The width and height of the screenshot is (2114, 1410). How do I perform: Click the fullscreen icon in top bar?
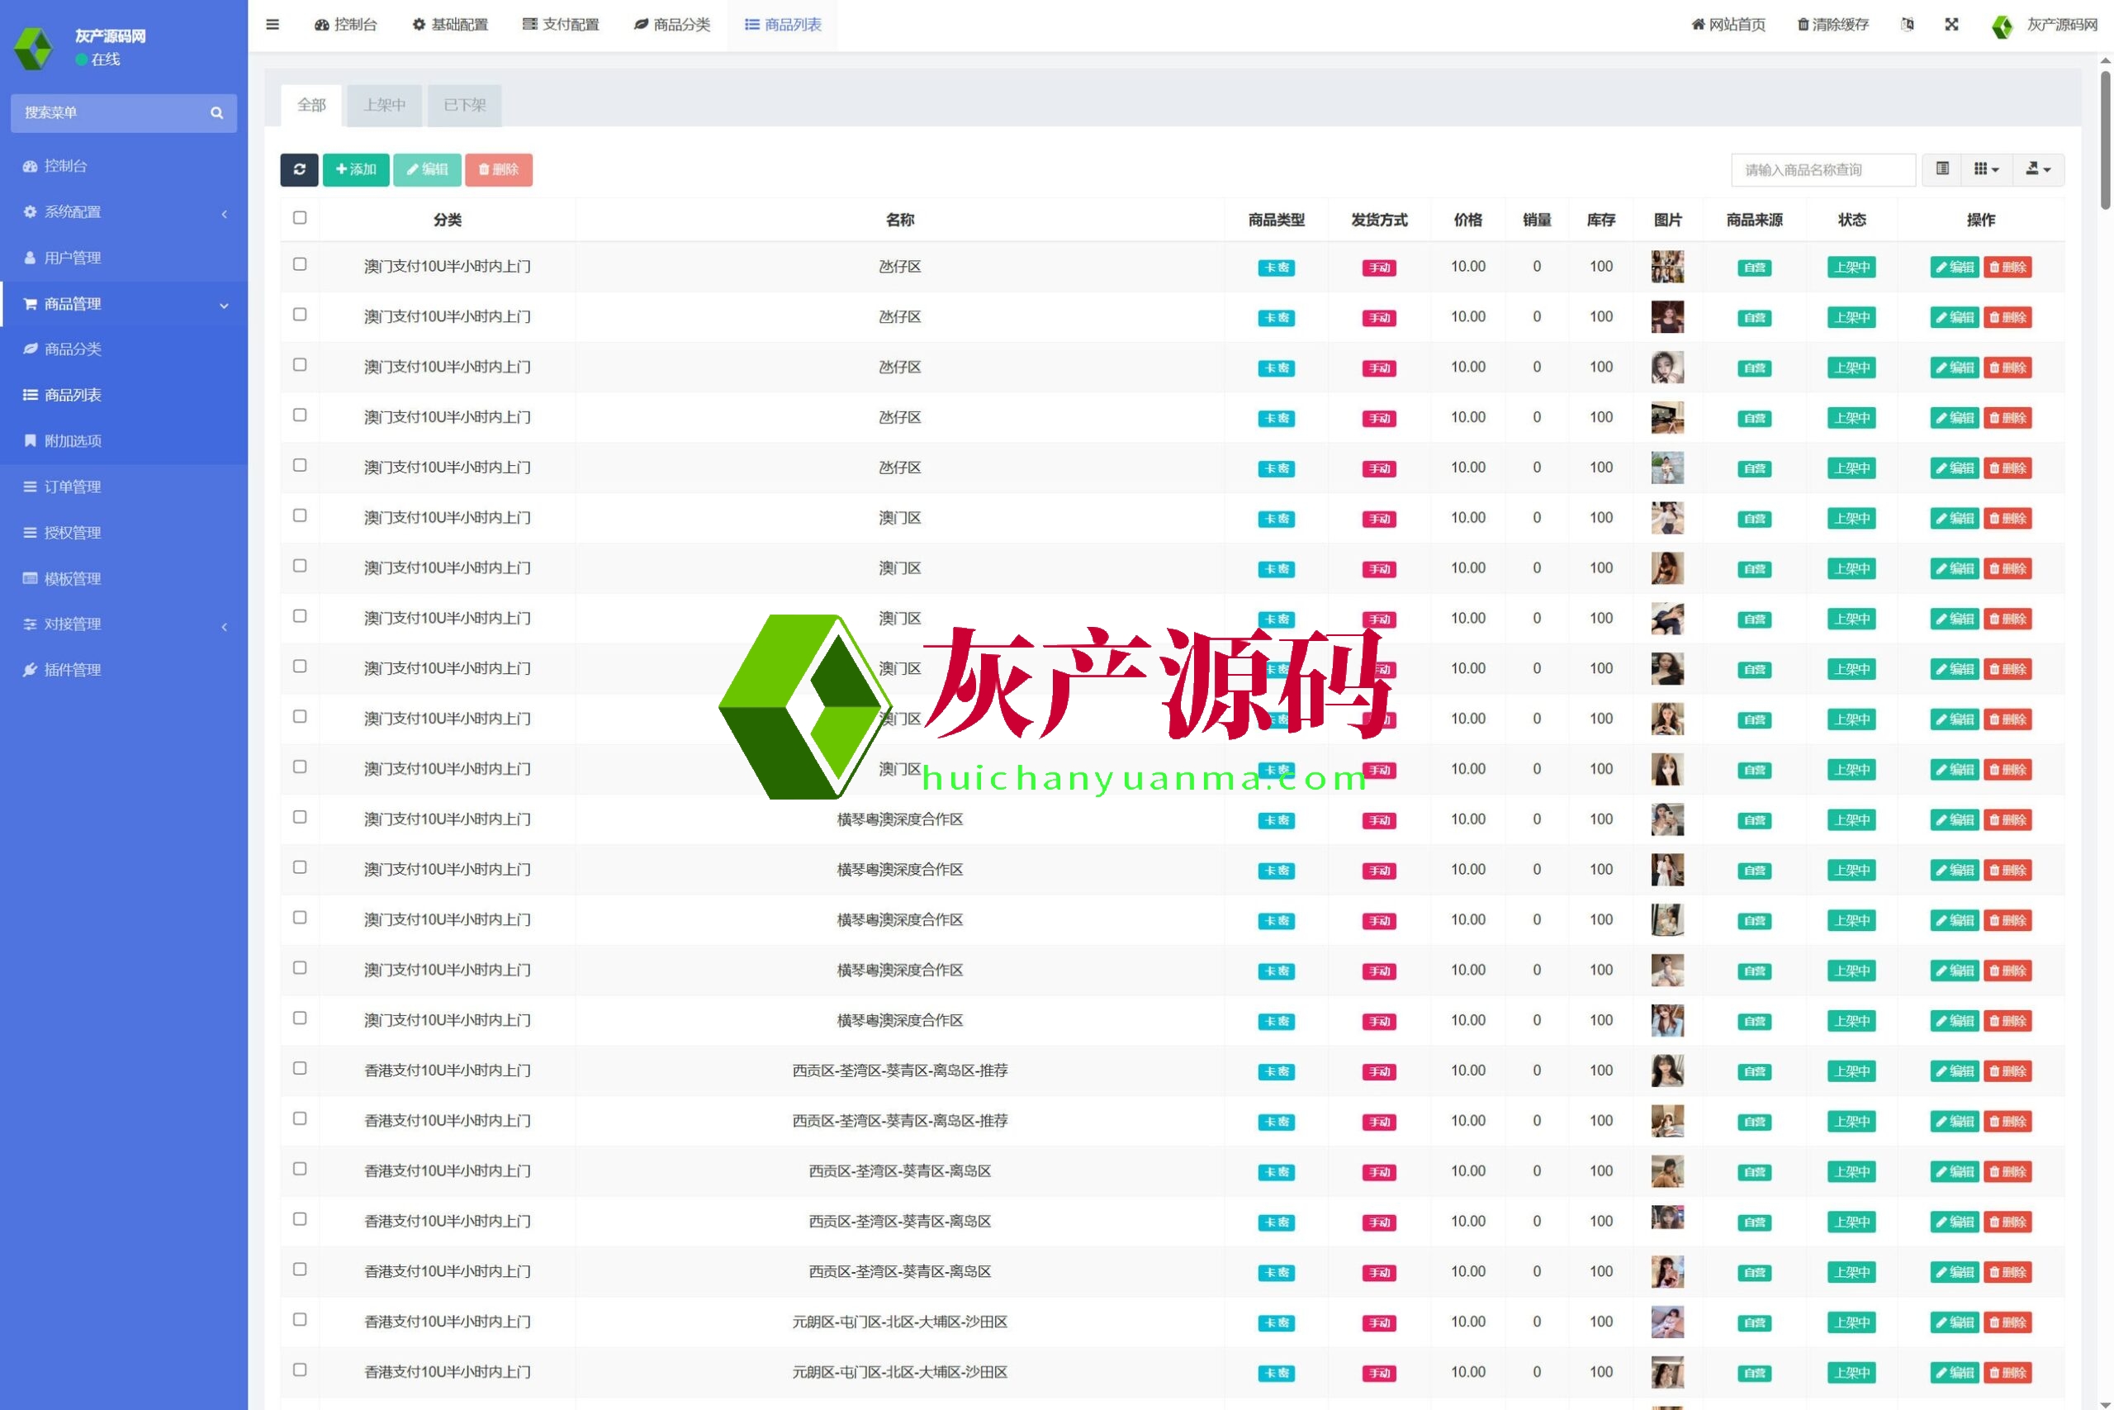[1951, 24]
